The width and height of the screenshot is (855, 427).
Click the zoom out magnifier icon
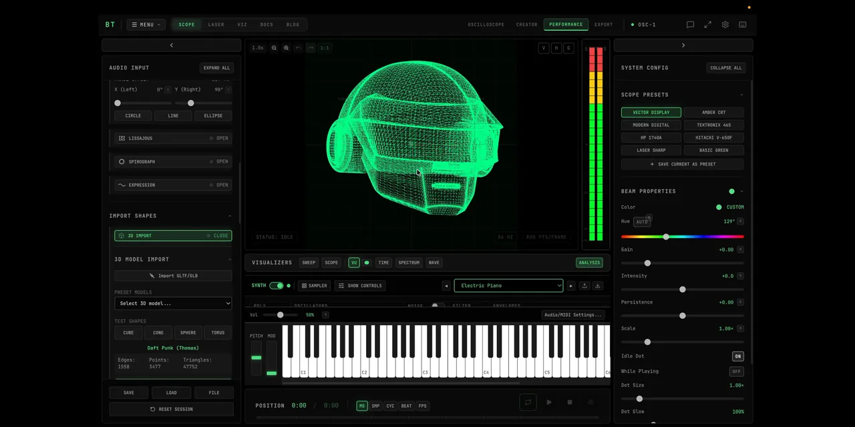click(274, 48)
